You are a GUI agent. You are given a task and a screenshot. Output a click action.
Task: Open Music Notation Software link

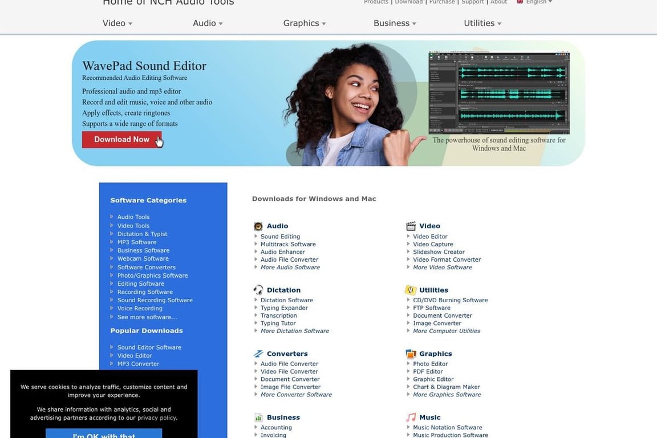click(x=448, y=428)
